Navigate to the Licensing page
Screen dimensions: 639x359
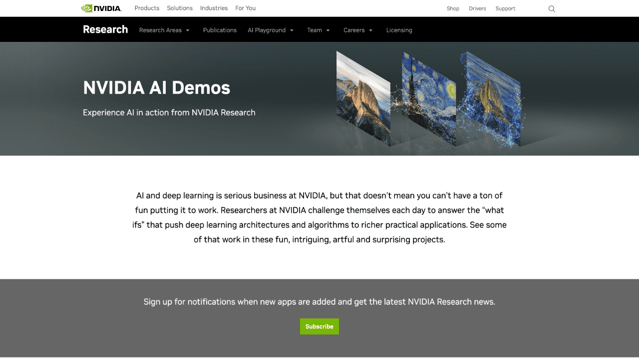click(x=399, y=30)
